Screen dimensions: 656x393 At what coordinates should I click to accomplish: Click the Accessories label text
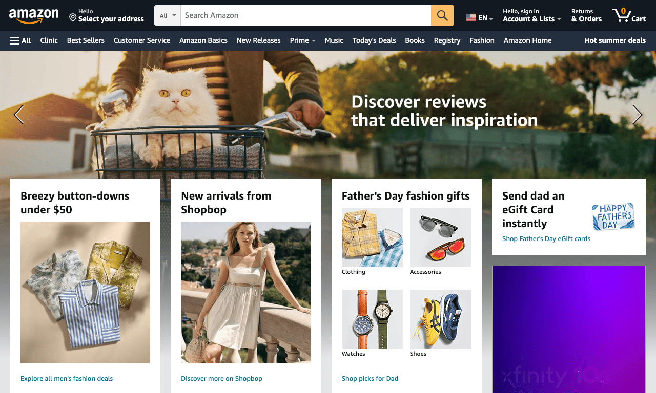click(425, 272)
